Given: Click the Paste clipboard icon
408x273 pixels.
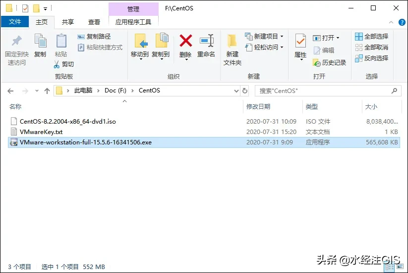Looking at the screenshot, I should pyautogui.click(x=61, y=41).
